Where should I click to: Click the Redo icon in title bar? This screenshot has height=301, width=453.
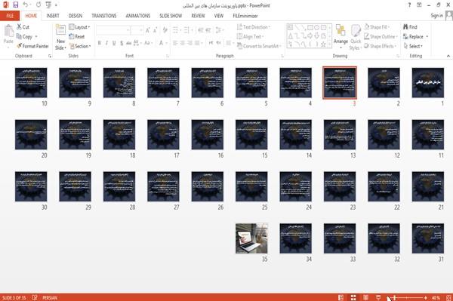coord(39,5)
